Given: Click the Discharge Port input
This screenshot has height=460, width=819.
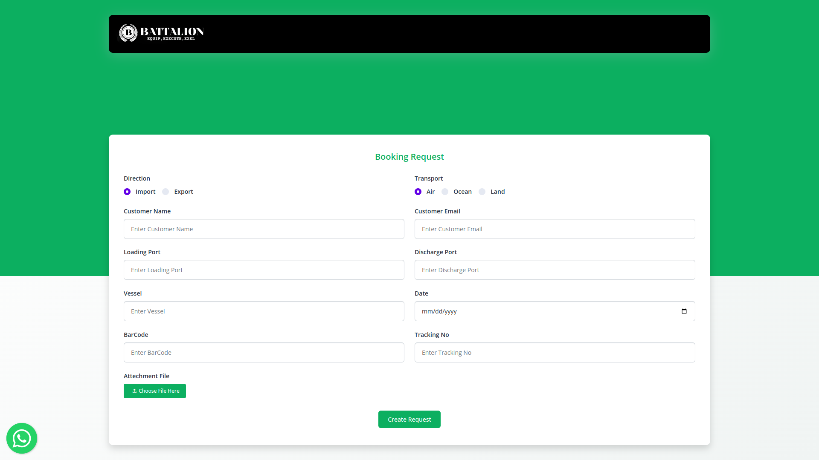Looking at the screenshot, I should (555, 270).
